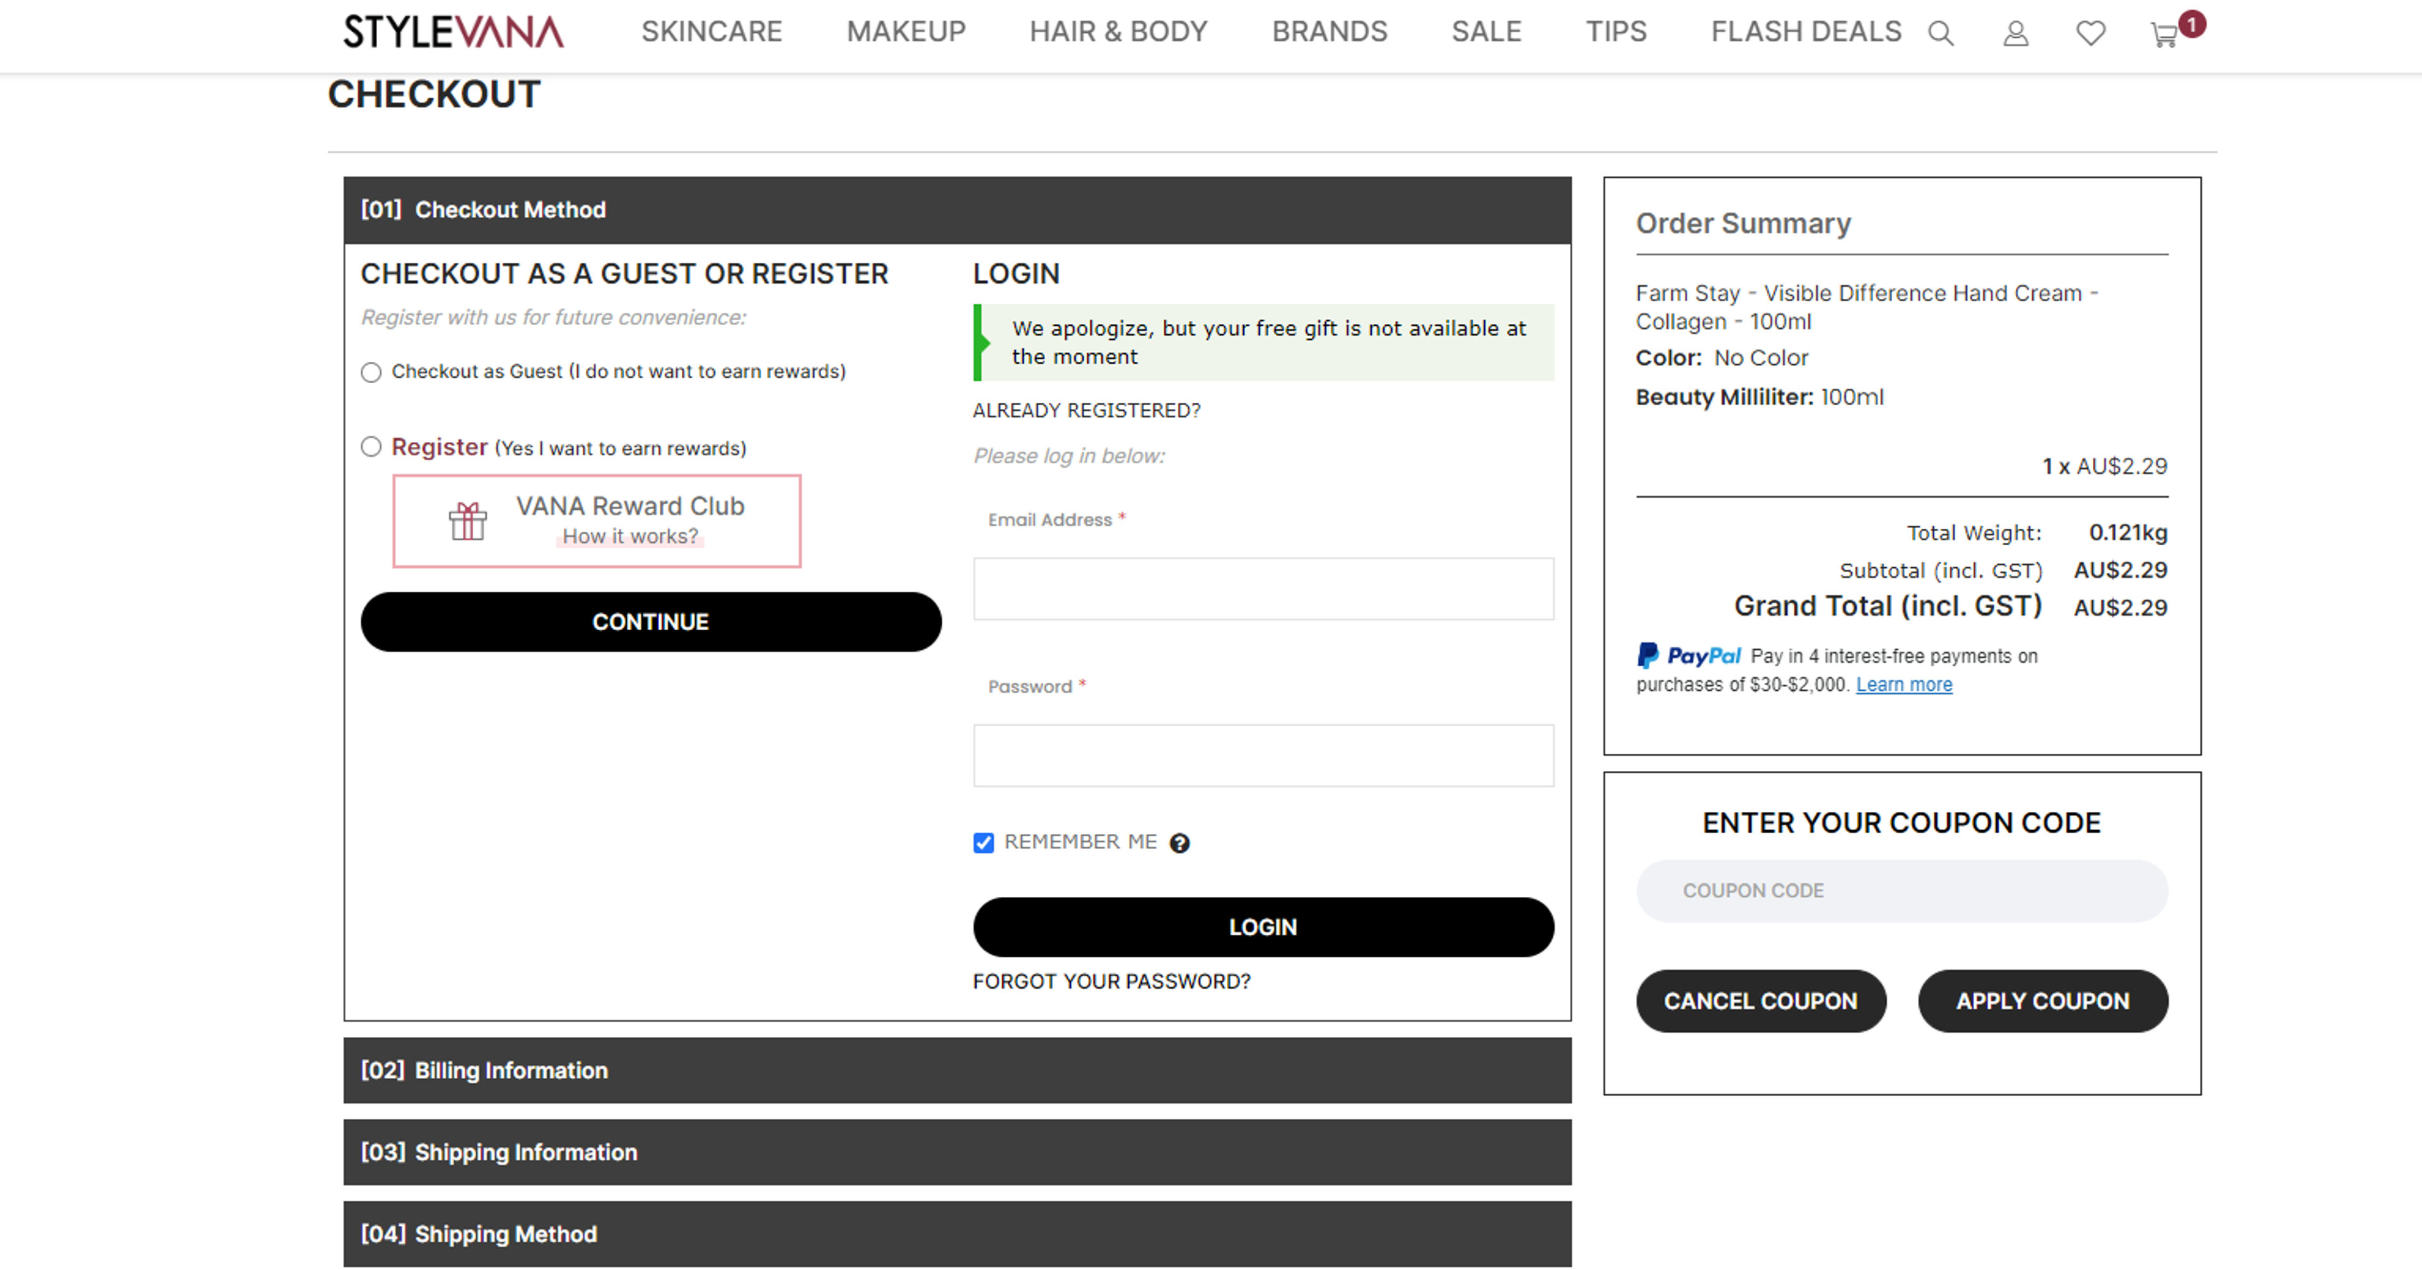Click the Coupon Code input field
Viewport: 2422px width, 1270px height.
coord(1901,891)
